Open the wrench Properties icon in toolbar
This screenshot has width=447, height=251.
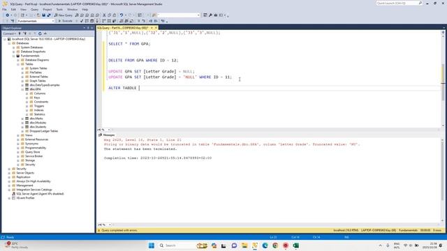tap(210, 15)
